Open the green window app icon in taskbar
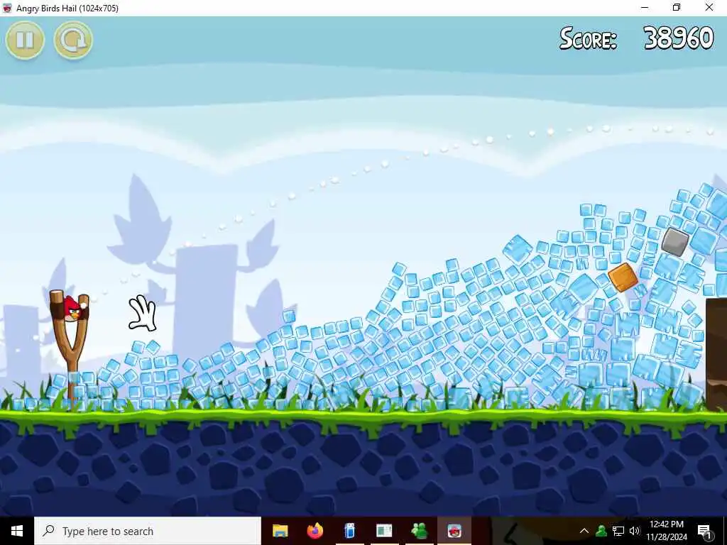727x545 pixels. 384,531
